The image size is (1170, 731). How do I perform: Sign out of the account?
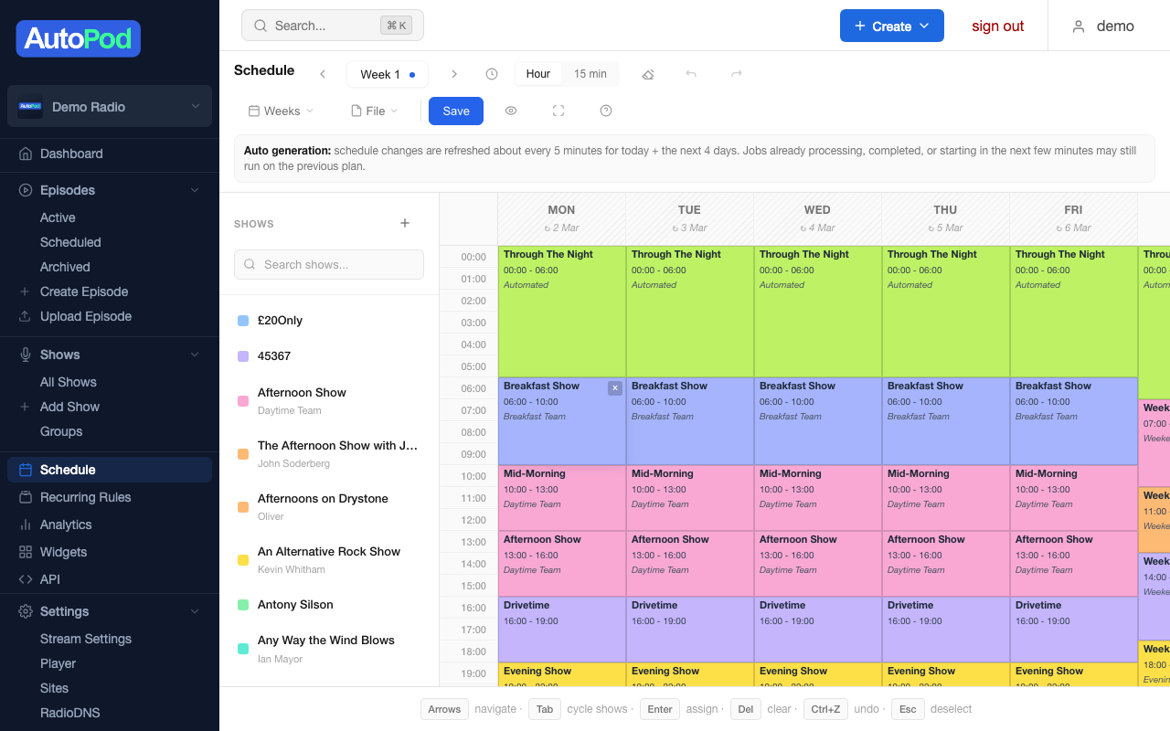click(997, 26)
